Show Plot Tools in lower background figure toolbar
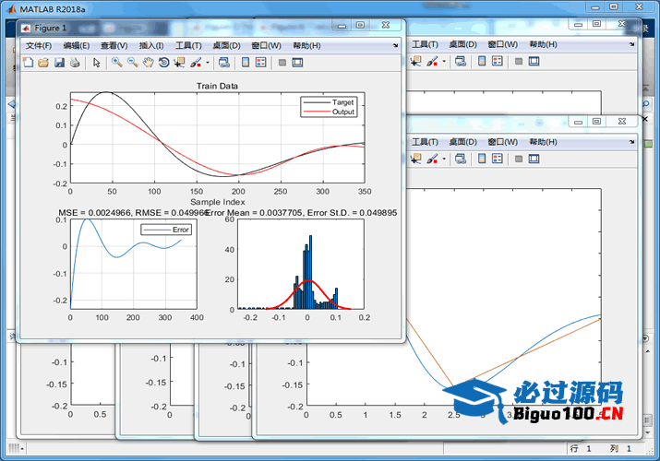This screenshot has width=660, height=461. (534, 159)
